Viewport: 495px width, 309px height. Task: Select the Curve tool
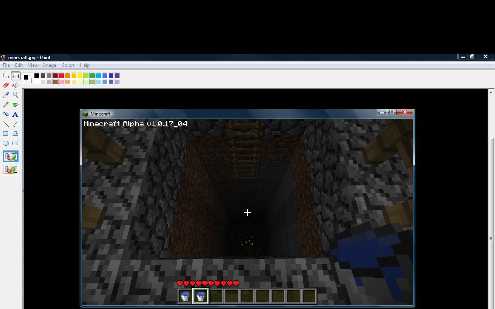(15, 124)
